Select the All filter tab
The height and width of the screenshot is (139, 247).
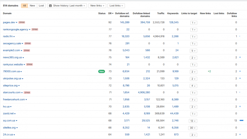coord(24,6)
